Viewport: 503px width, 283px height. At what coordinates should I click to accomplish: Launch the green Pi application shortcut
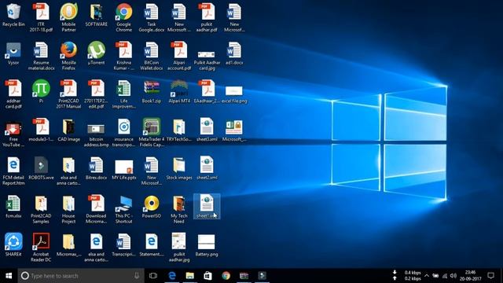point(41,92)
